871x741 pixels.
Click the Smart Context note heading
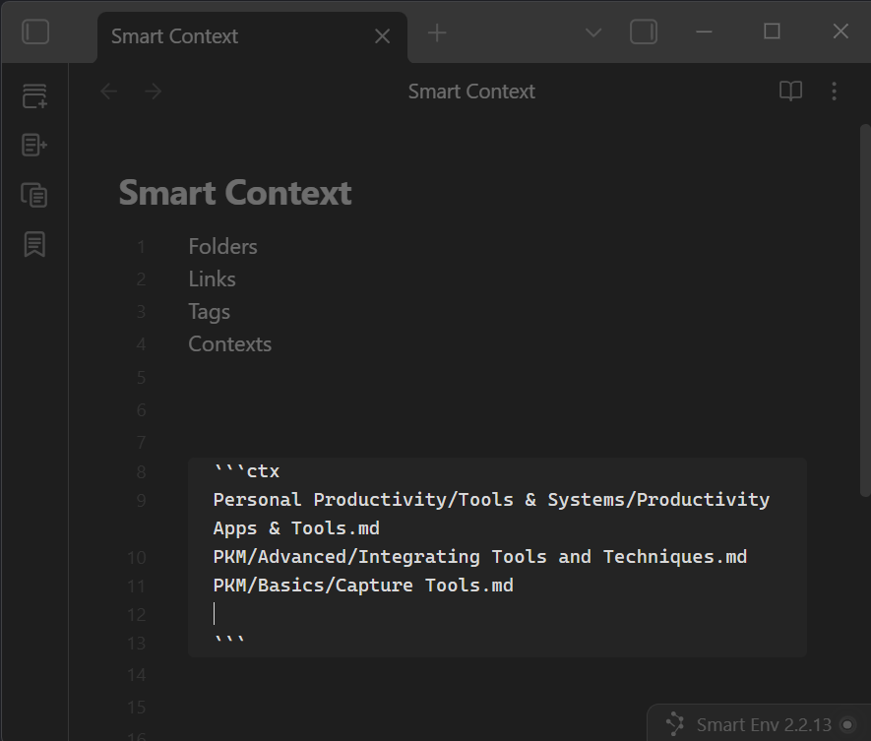(235, 193)
